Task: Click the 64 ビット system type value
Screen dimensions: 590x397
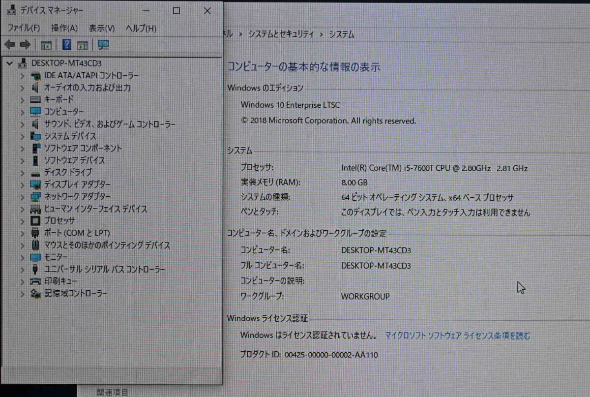Action: point(427,198)
